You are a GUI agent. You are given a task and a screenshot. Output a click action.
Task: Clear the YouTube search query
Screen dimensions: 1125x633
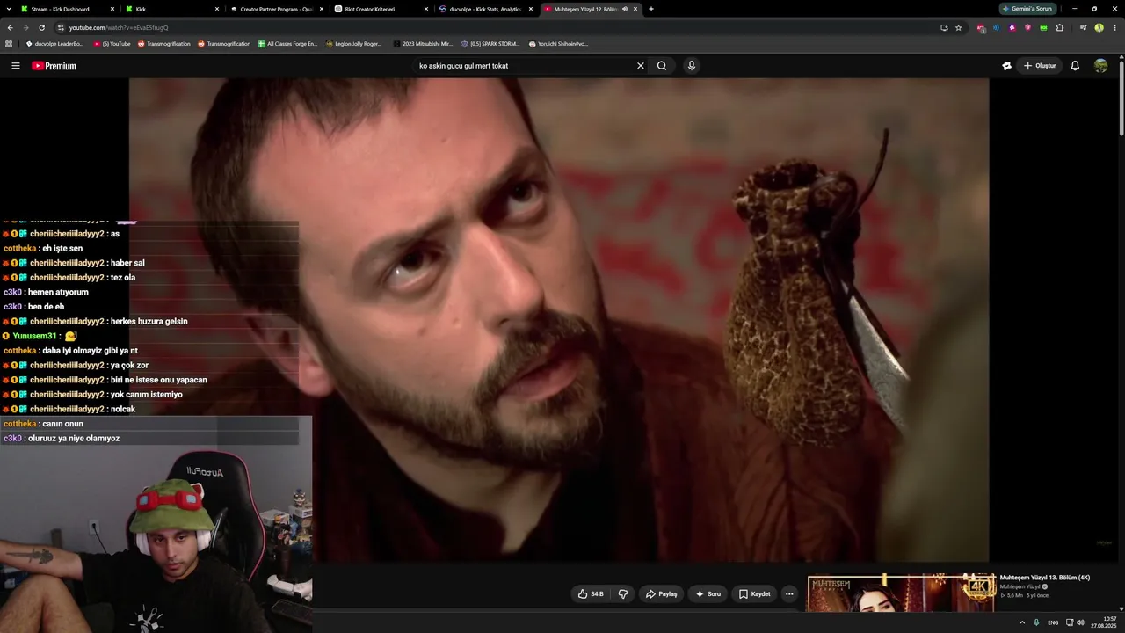(x=640, y=66)
